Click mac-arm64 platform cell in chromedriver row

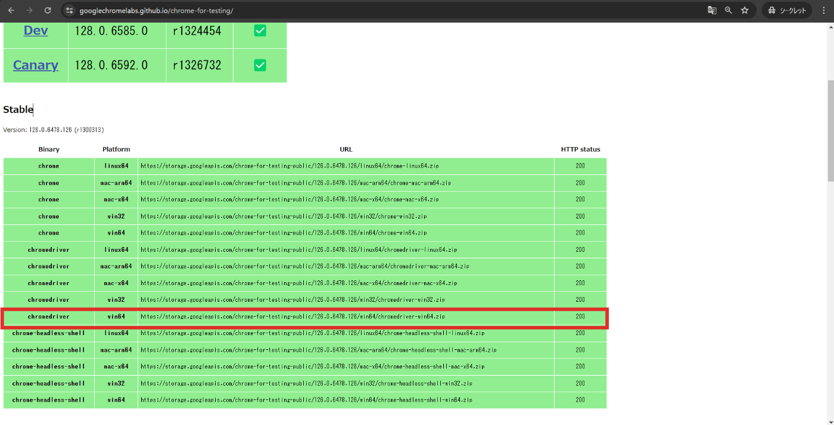click(116, 266)
